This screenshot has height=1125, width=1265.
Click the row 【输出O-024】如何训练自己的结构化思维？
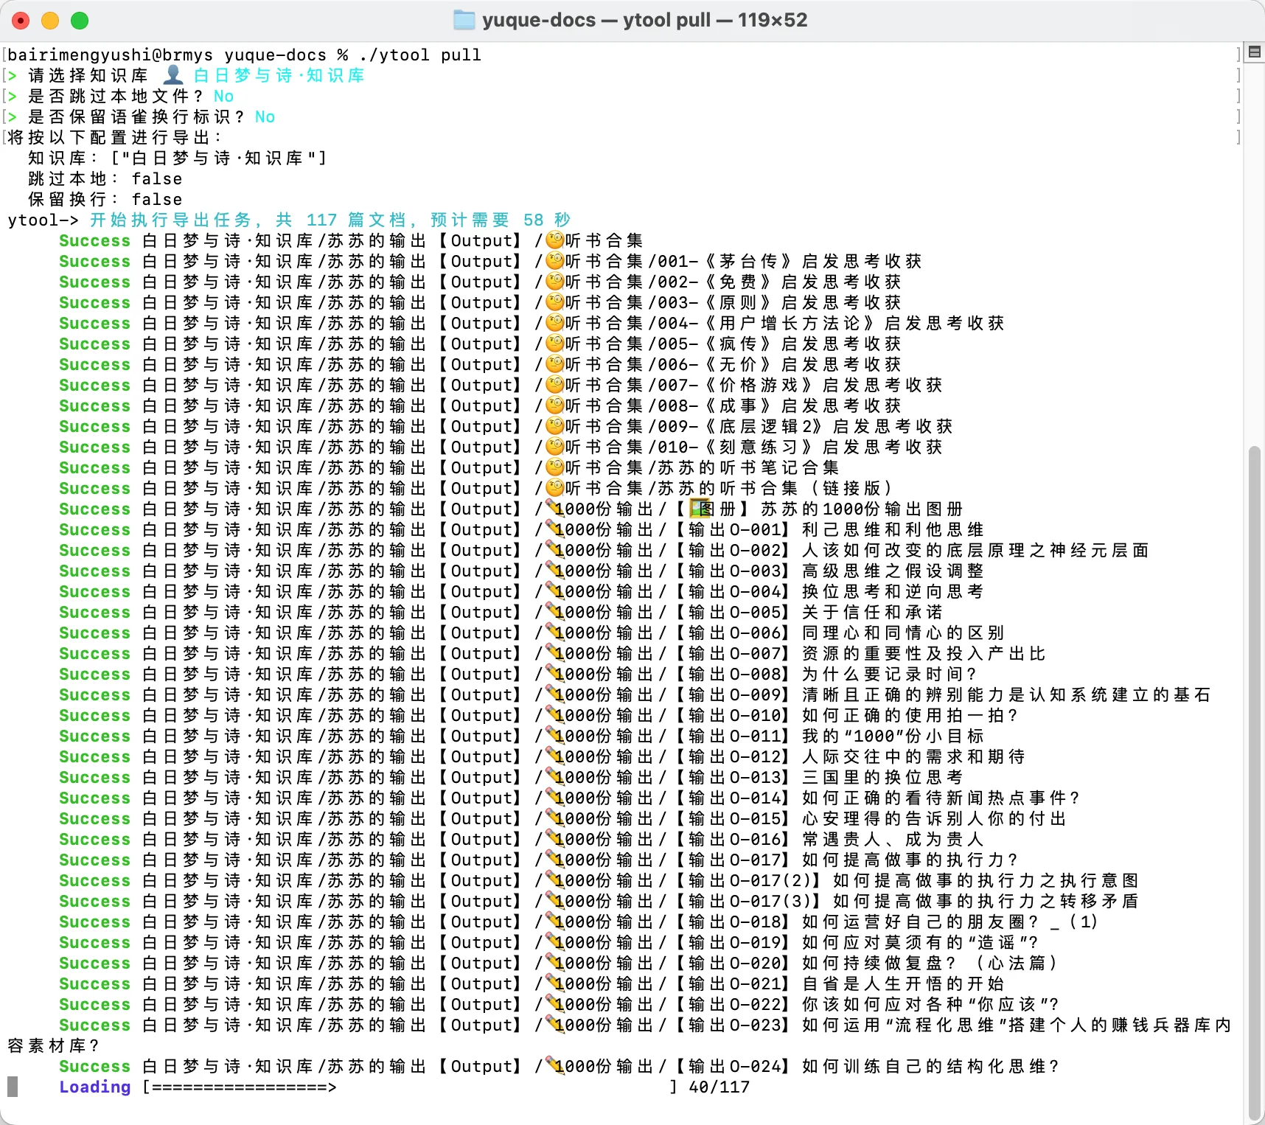click(x=560, y=1066)
